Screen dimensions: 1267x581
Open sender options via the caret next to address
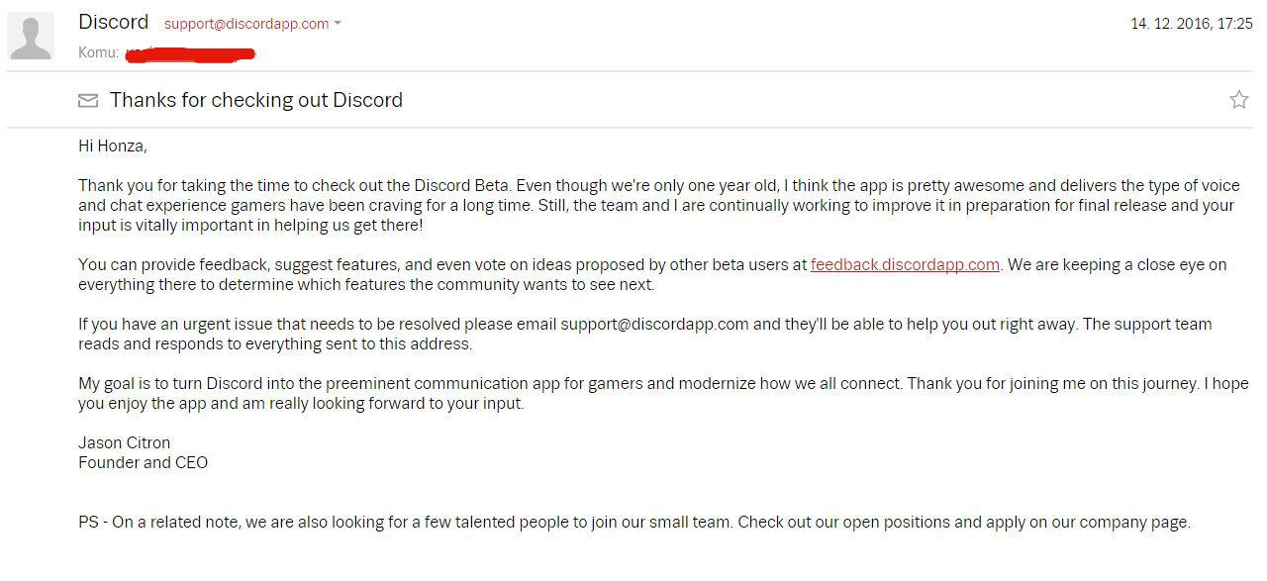tap(337, 24)
